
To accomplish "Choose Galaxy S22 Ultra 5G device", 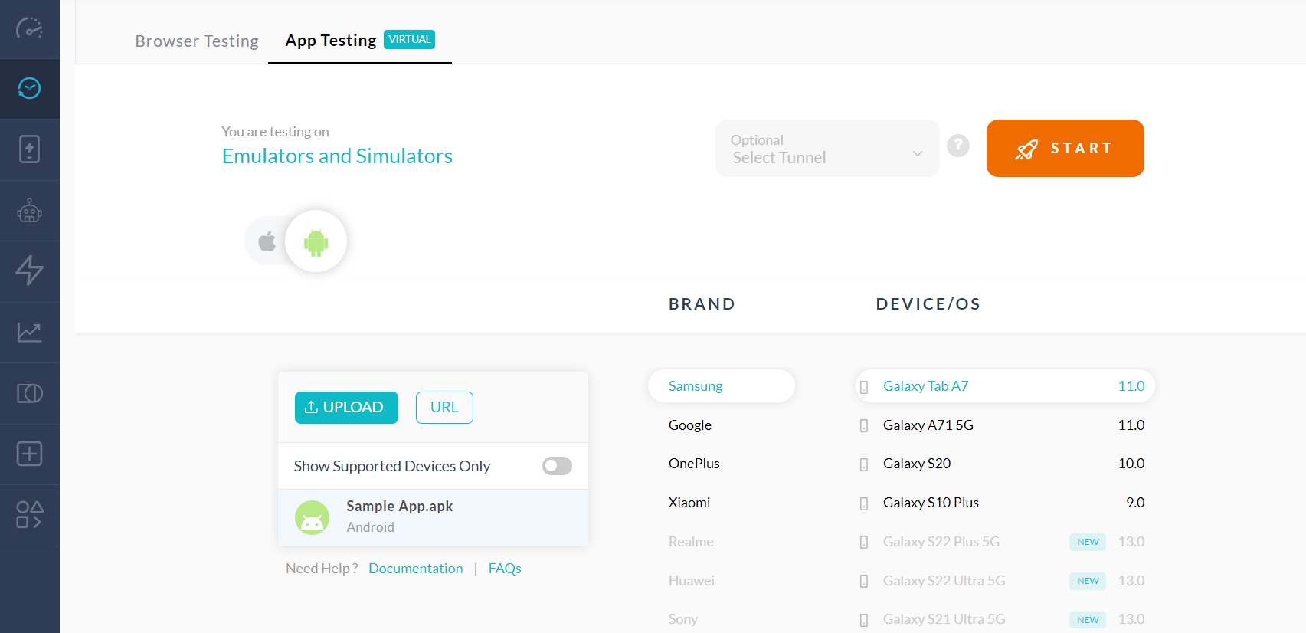I will tap(1005, 581).
